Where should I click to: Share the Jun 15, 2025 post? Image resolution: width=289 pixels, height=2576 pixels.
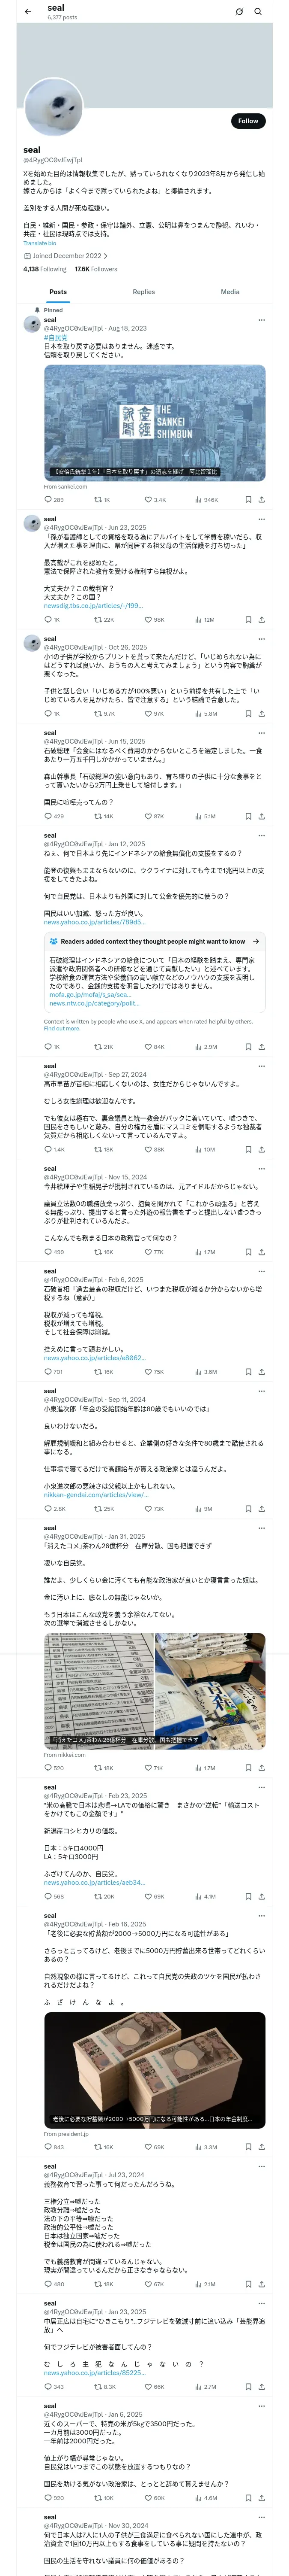click(261, 816)
